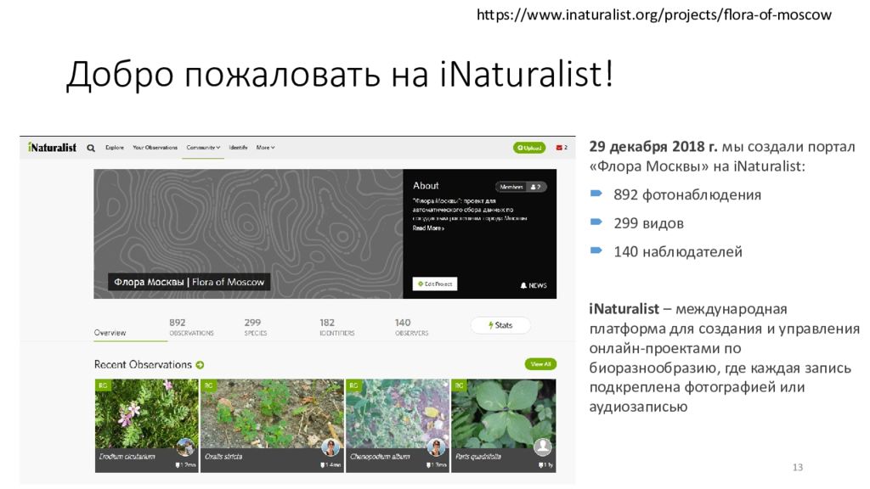The image size is (870, 489).
Task: Click the observer avatar on Oxalis stricta card
Action: [x=330, y=447]
